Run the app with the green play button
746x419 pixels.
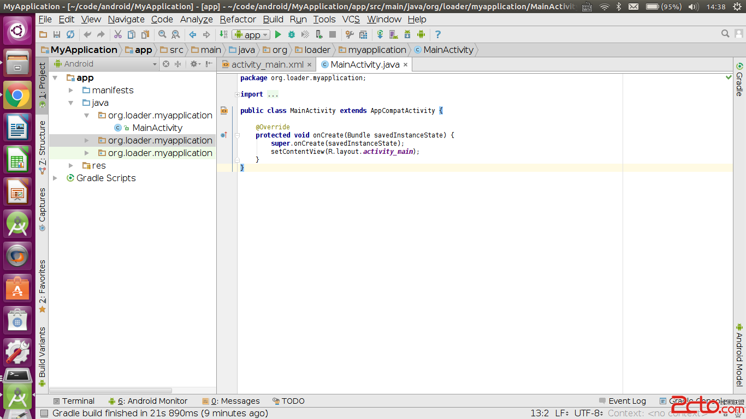click(278, 34)
